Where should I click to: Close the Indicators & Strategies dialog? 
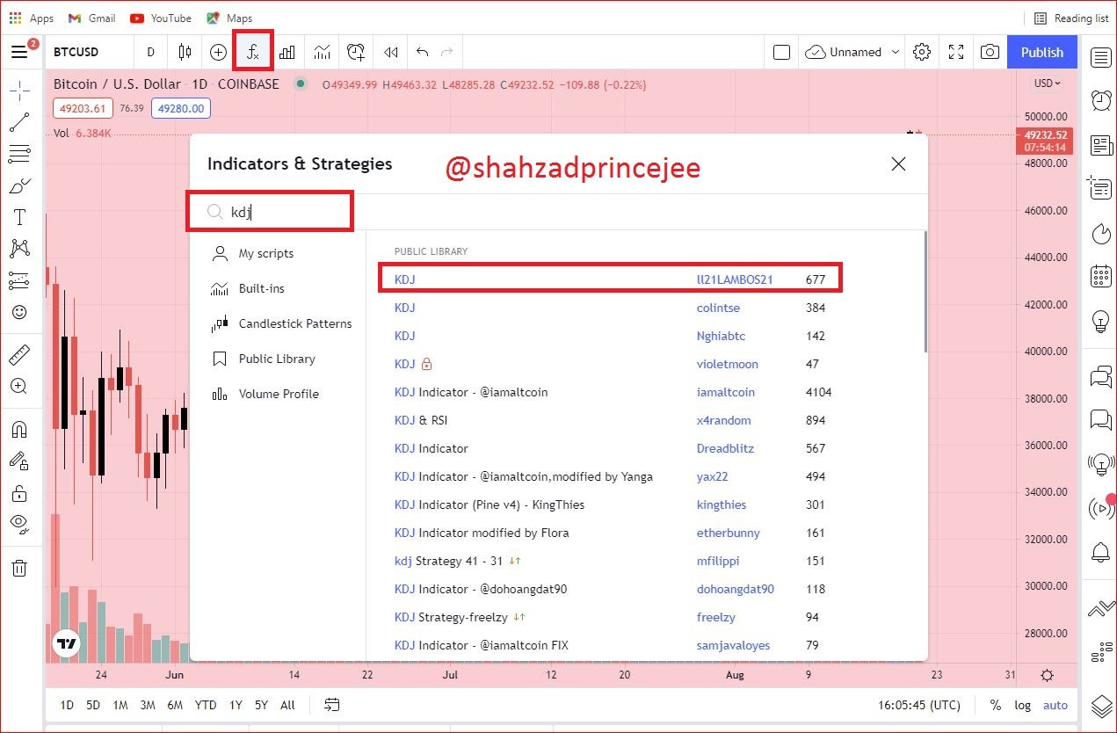tap(898, 163)
